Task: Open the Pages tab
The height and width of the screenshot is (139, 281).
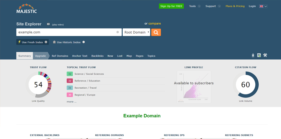Action: pyautogui.click(x=139, y=56)
